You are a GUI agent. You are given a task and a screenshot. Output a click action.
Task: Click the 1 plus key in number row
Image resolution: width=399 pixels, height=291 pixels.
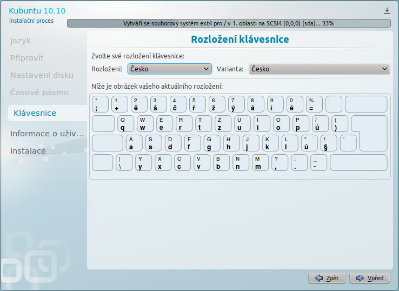(119, 104)
